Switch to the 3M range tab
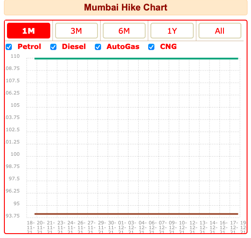251x238 pixels. [77, 31]
